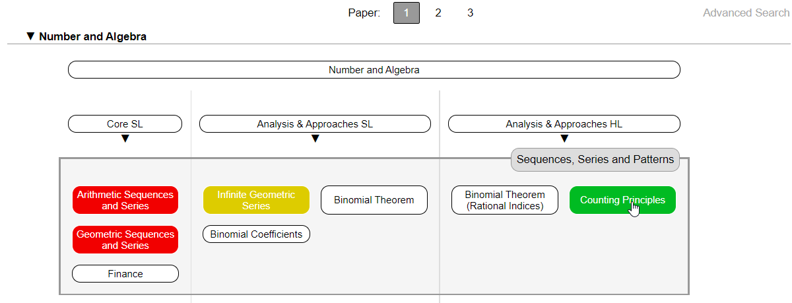Switch to Paper 3
Viewport: 792px width, 303px height.
(471, 13)
